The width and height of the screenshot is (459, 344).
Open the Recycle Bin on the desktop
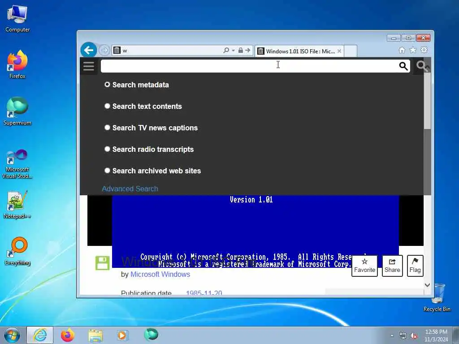[437, 297]
